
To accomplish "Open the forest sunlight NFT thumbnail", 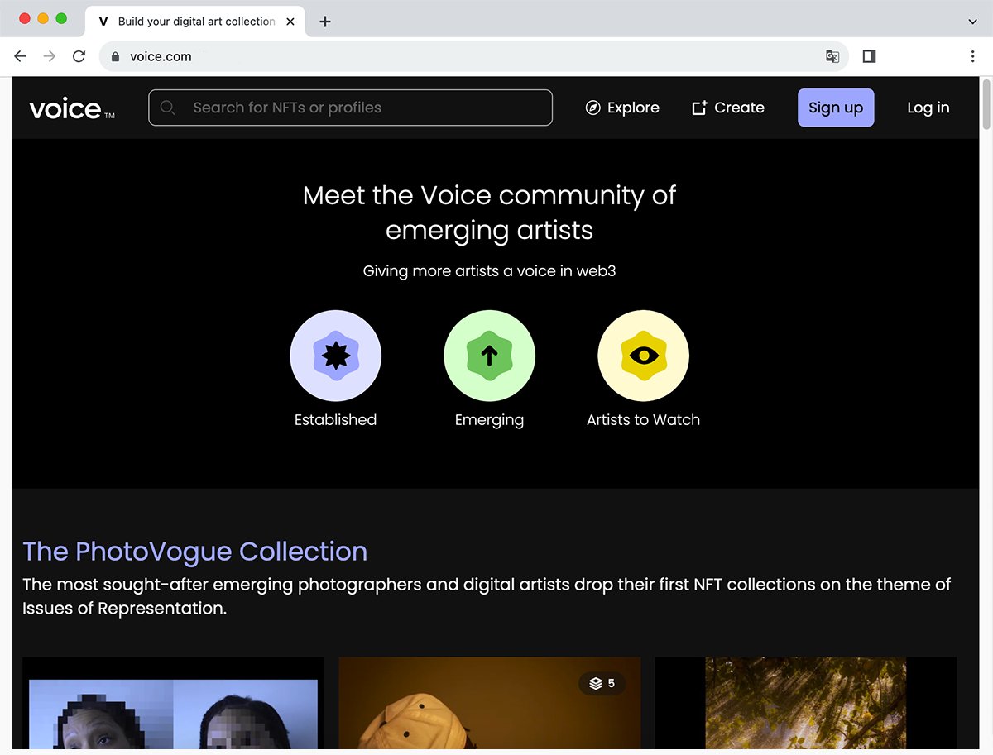I will [805, 704].
